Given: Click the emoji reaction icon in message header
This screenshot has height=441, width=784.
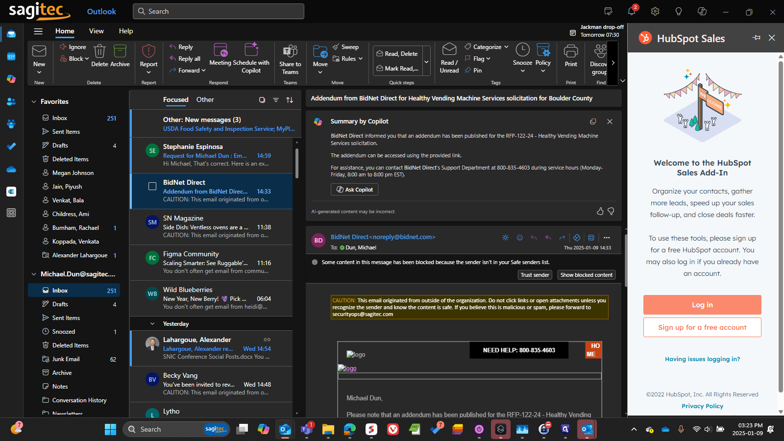Looking at the screenshot, I should tap(520, 238).
